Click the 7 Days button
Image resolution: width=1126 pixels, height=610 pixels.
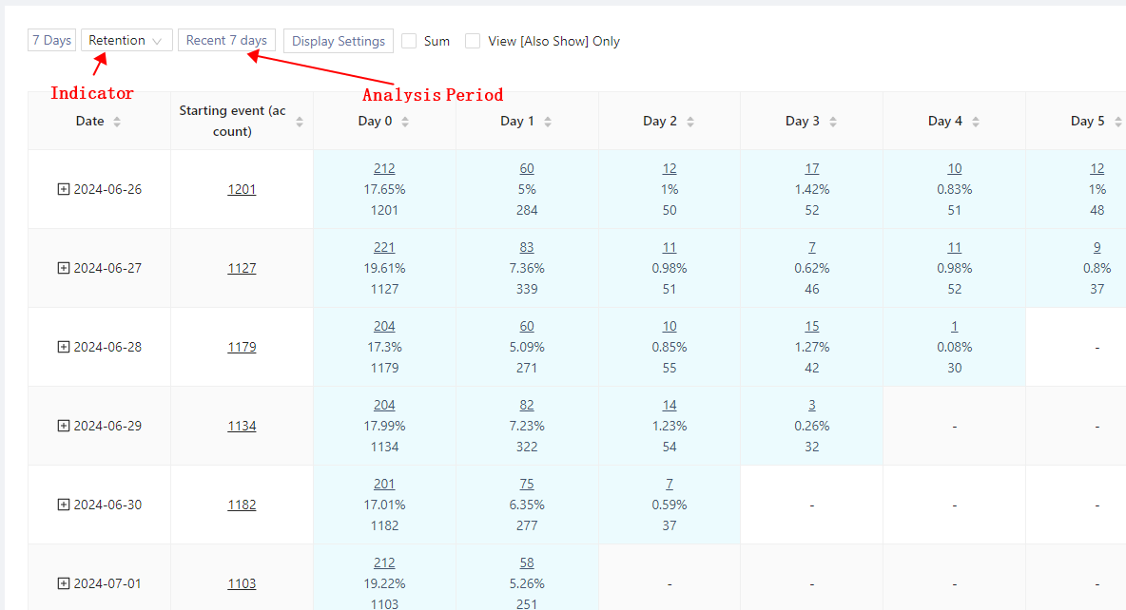[51, 40]
